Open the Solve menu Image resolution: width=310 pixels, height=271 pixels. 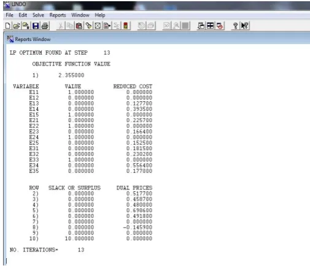point(38,15)
